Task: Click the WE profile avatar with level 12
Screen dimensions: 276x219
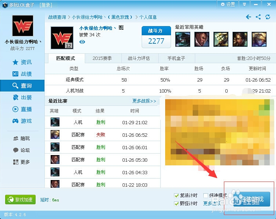Action: (62, 38)
